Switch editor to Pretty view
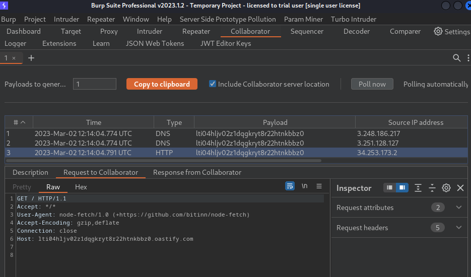 [22, 187]
